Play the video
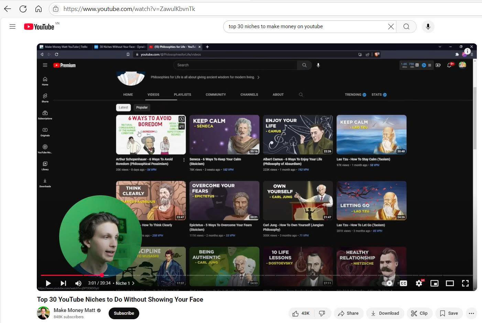 point(48,283)
